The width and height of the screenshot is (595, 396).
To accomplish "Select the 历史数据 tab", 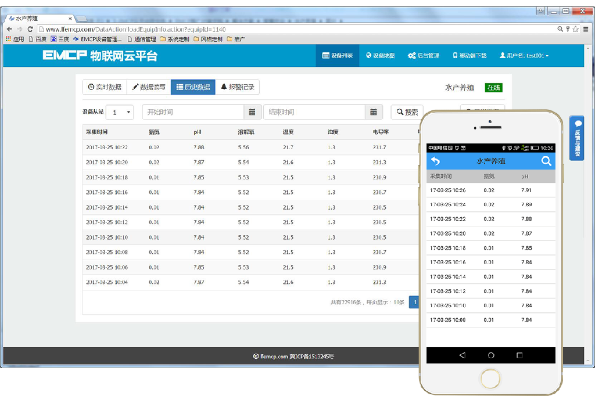I will (x=193, y=87).
